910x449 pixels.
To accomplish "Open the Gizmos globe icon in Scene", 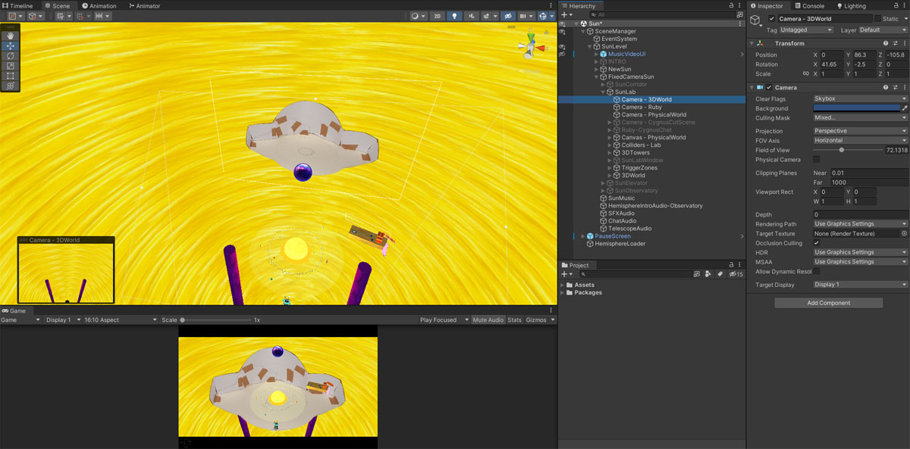I will click(x=544, y=16).
